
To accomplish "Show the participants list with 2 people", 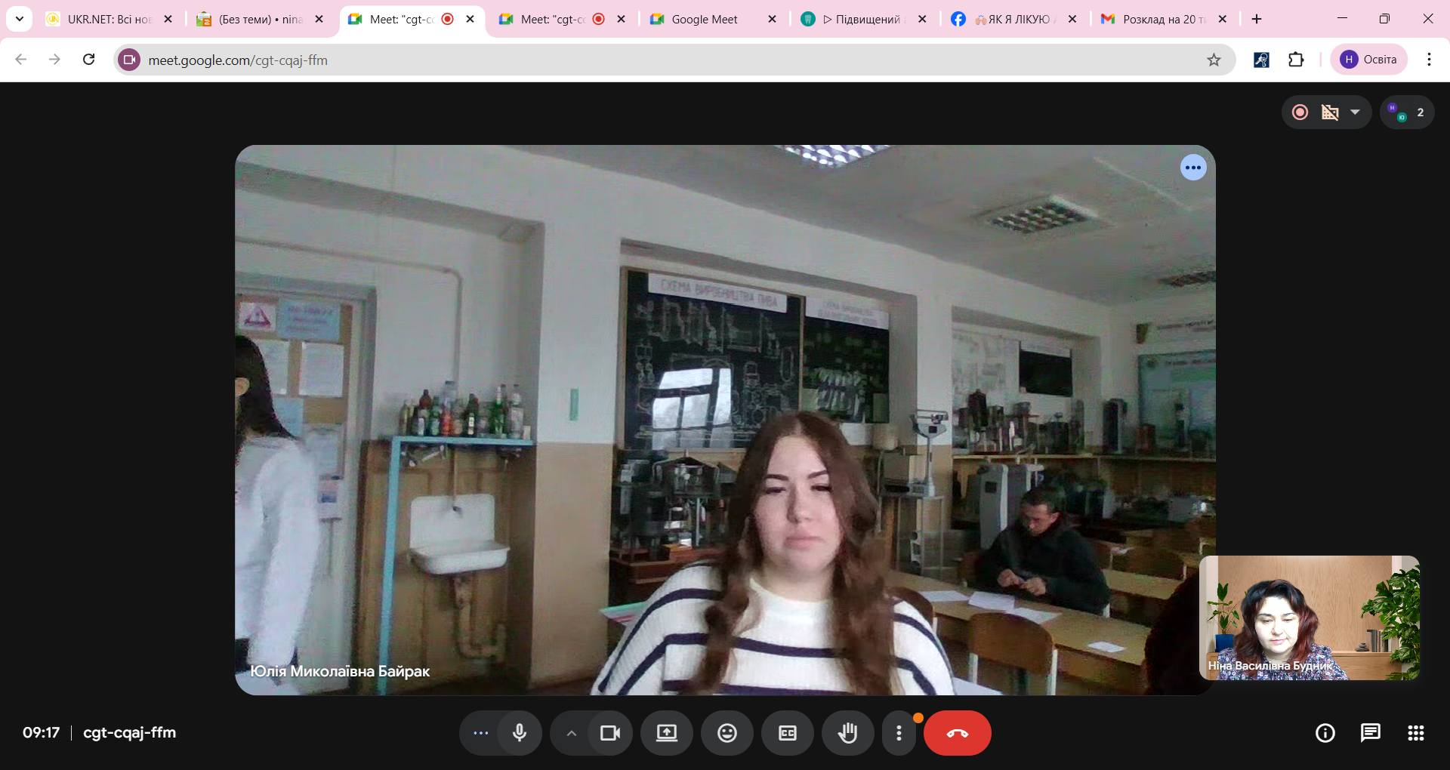I will click(1406, 112).
